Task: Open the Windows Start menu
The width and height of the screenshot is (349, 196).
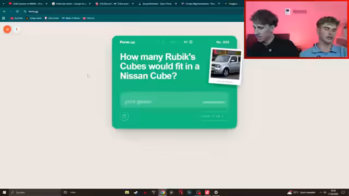Action: 4,192
